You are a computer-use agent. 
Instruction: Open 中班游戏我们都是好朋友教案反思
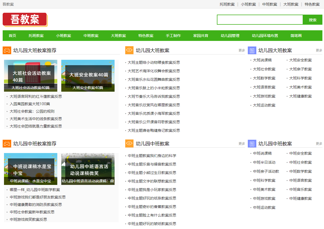[38, 197]
